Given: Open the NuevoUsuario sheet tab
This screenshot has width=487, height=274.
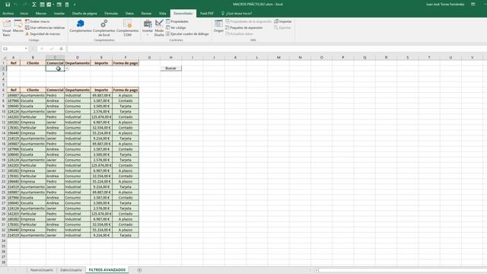Looking at the screenshot, I should [x=42, y=270].
